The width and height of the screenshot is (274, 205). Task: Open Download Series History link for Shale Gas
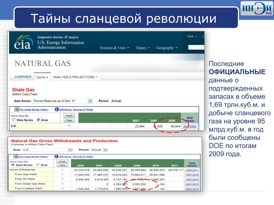click(34, 109)
